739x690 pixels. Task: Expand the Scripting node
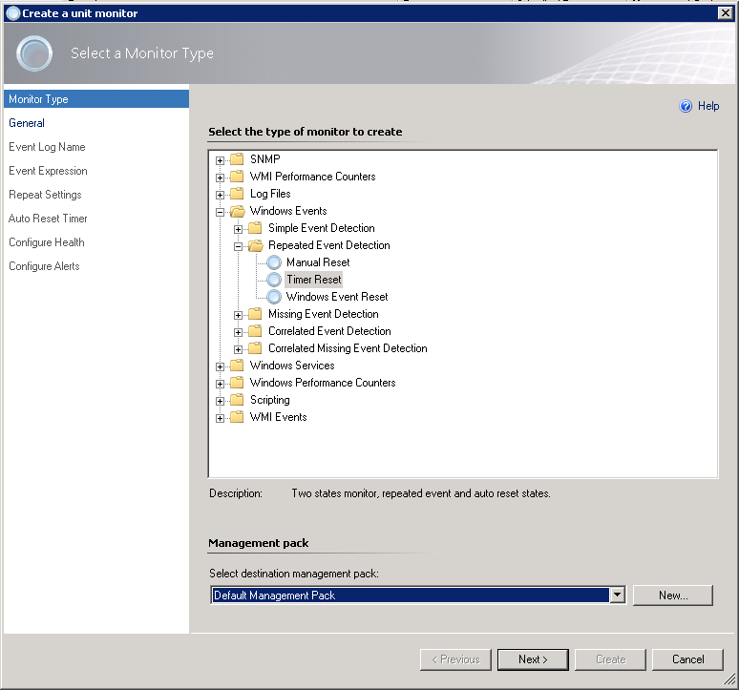tap(220, 401)
